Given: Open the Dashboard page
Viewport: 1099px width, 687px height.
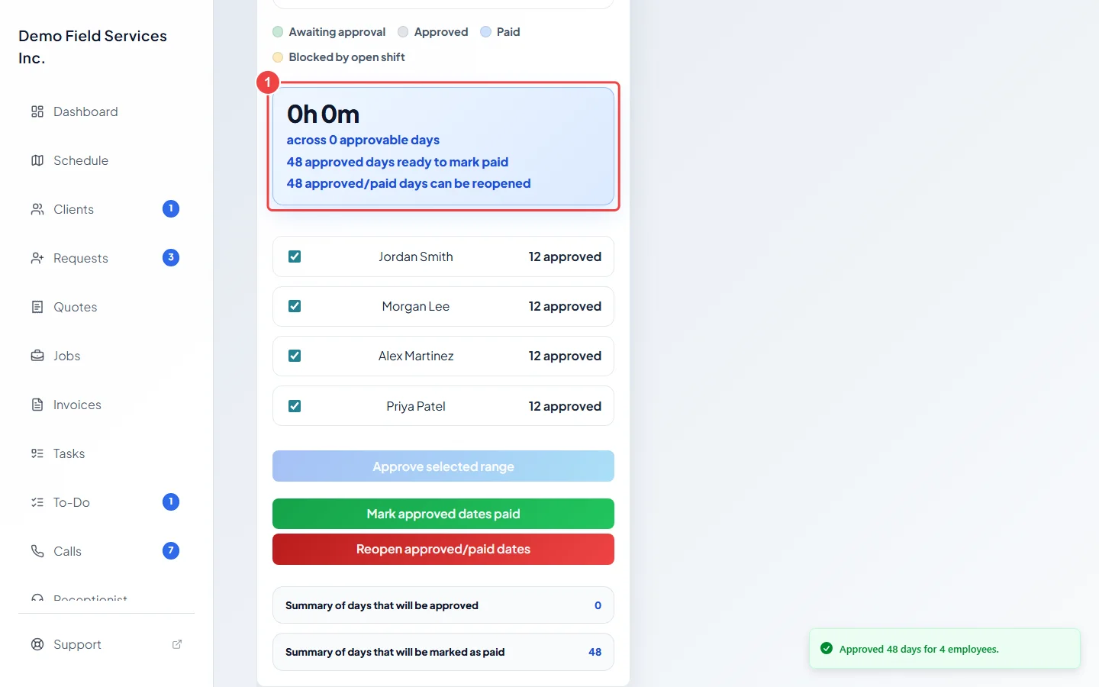Looking at the screenshot, I should click(107, 111).
